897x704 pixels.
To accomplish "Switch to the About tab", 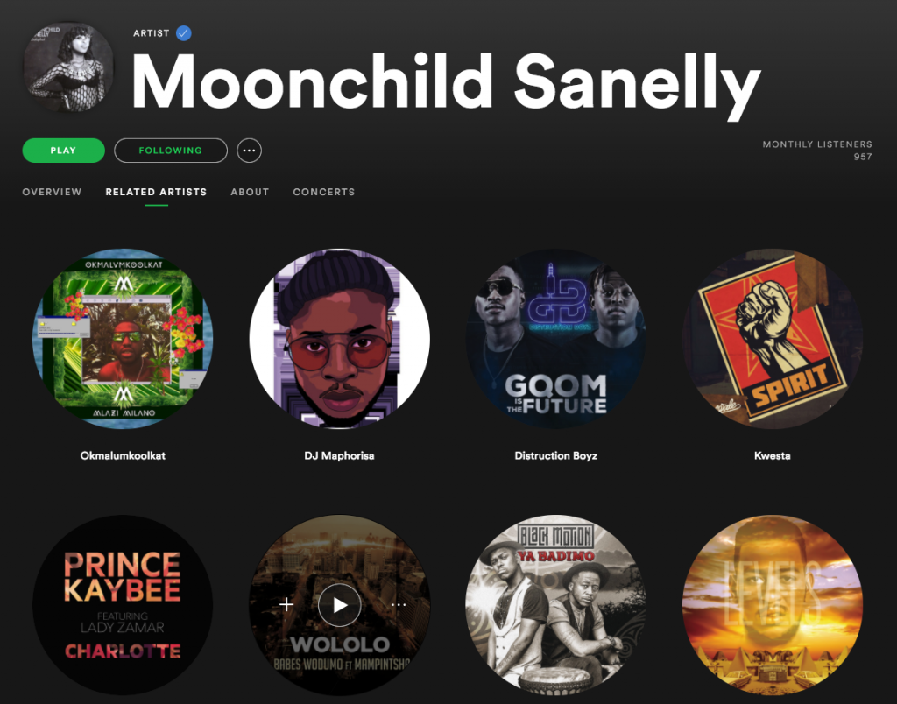I will (250, 192).
